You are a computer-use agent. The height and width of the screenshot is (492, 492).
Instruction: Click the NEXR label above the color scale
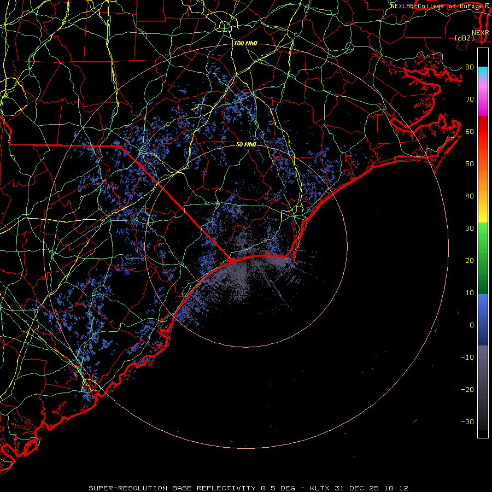pyautogui.click(x=480, y=33)
